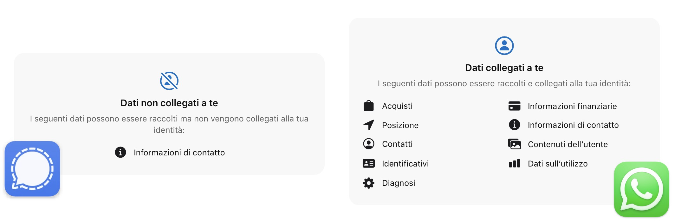The image size is (674, 222).
Task: Click the Contatti person circle icon
Action: coord(369,144)
